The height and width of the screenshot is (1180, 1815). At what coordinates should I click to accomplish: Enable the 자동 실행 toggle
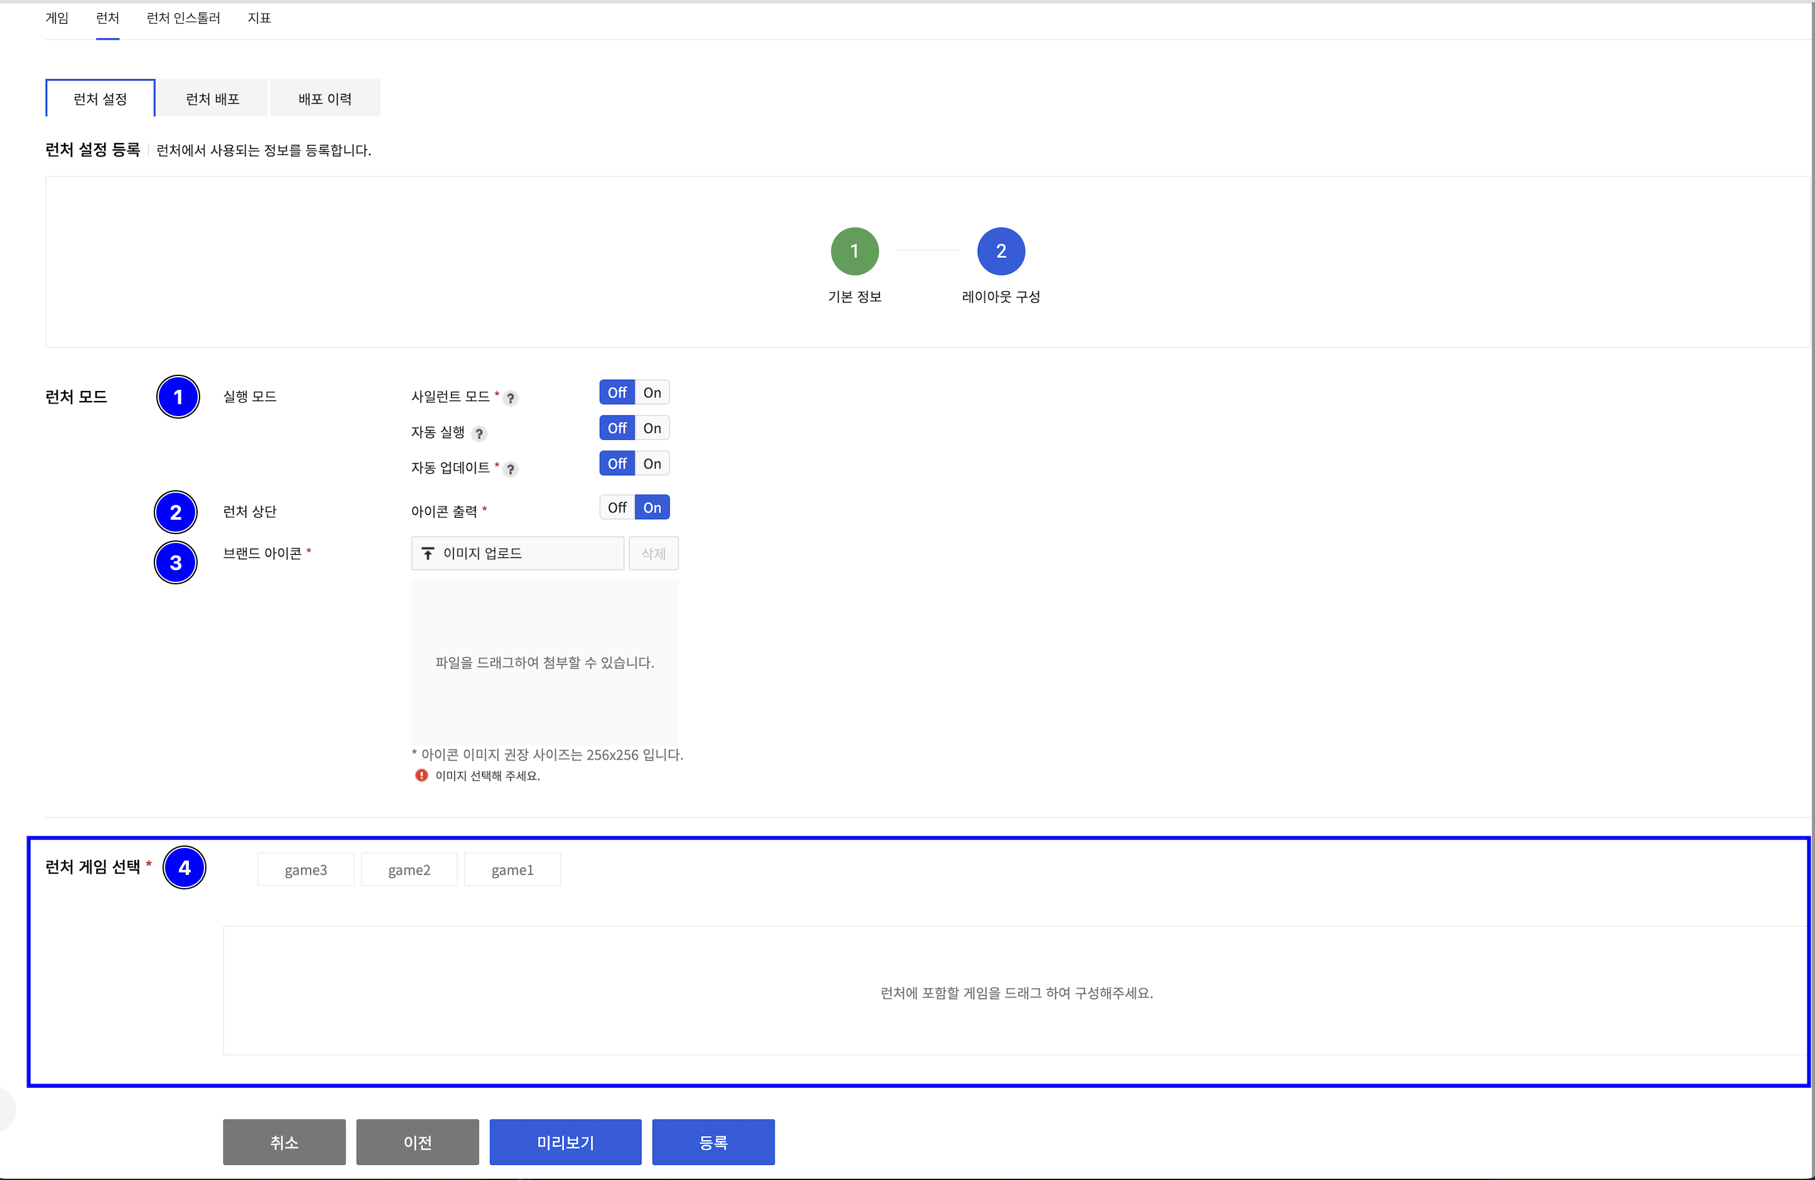pos(652,427)
